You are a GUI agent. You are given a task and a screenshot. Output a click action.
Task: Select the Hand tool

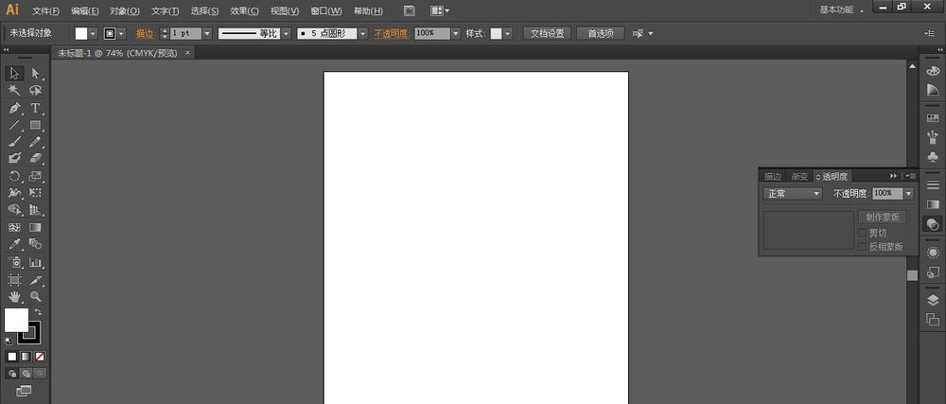click(14, 297)
